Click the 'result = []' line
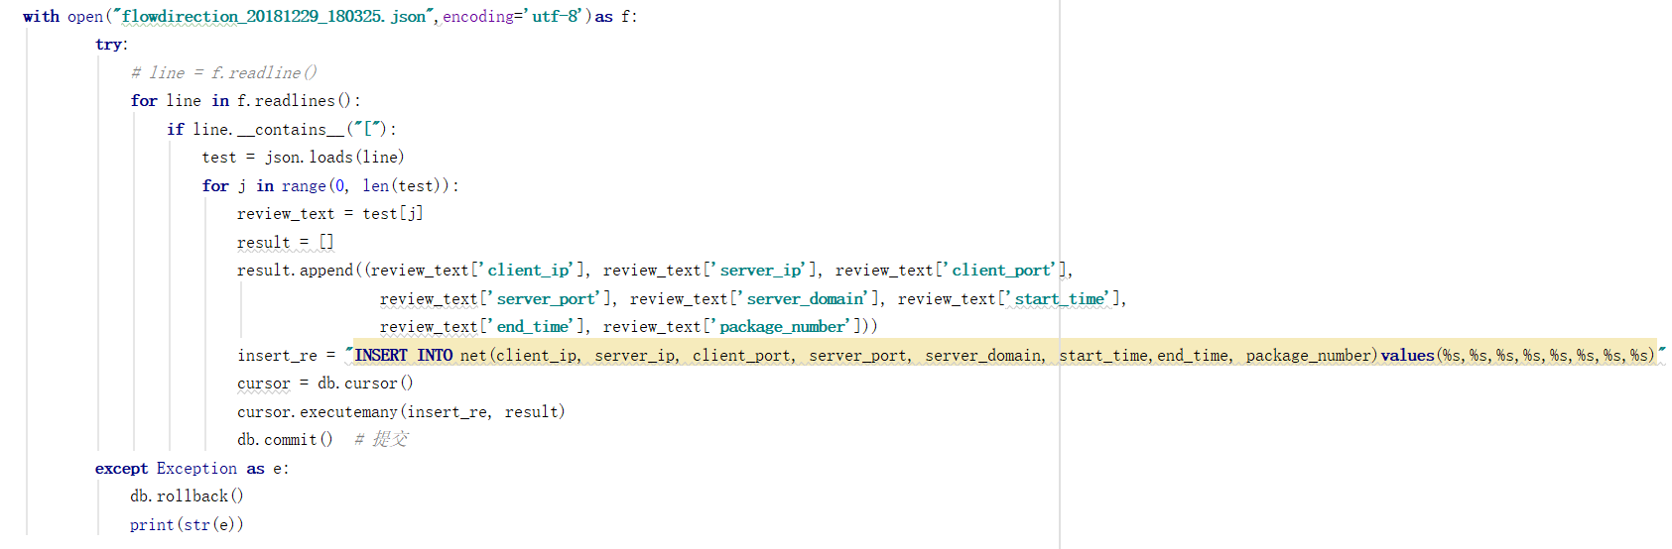 click(286, 242)
